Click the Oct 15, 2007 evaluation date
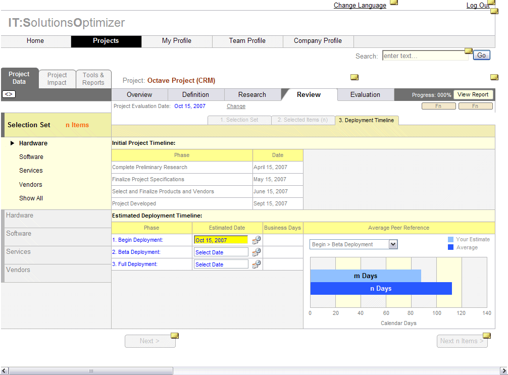This screenshot has height=375, width=508. [x=190, y=106]
